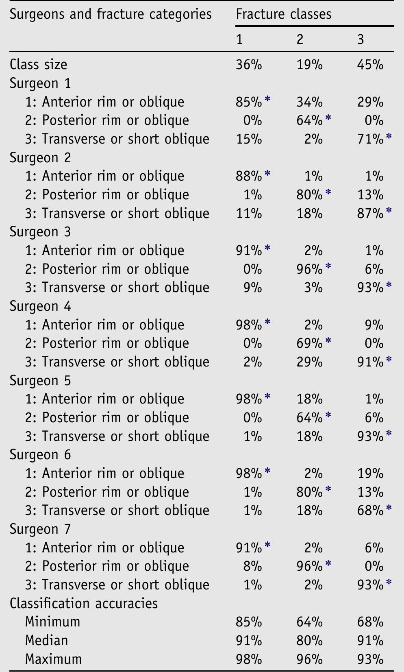
Task: Select the 'Classification accuracies' heading
Action: [84, 603]
